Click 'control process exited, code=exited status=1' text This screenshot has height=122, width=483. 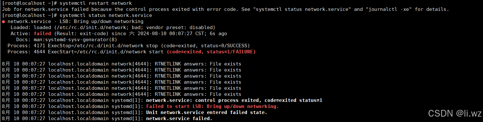click(259, 100)
